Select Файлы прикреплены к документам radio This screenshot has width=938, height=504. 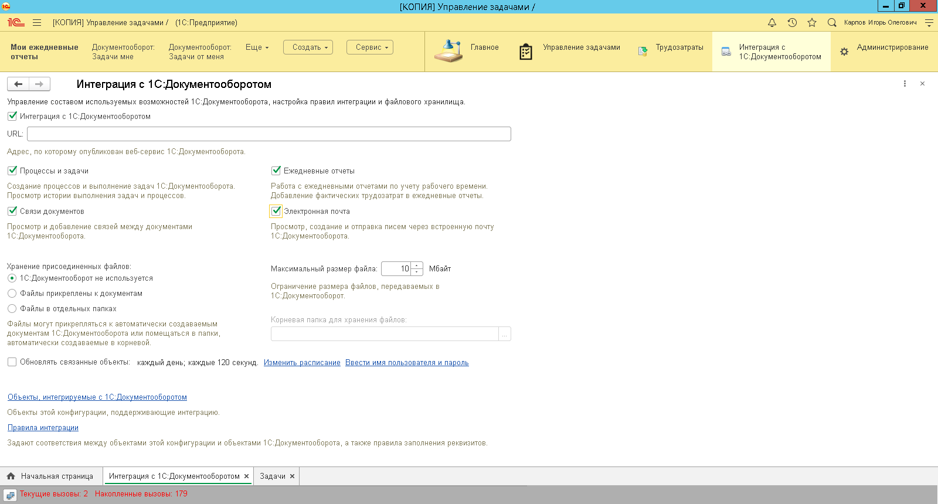click(12, 294)
